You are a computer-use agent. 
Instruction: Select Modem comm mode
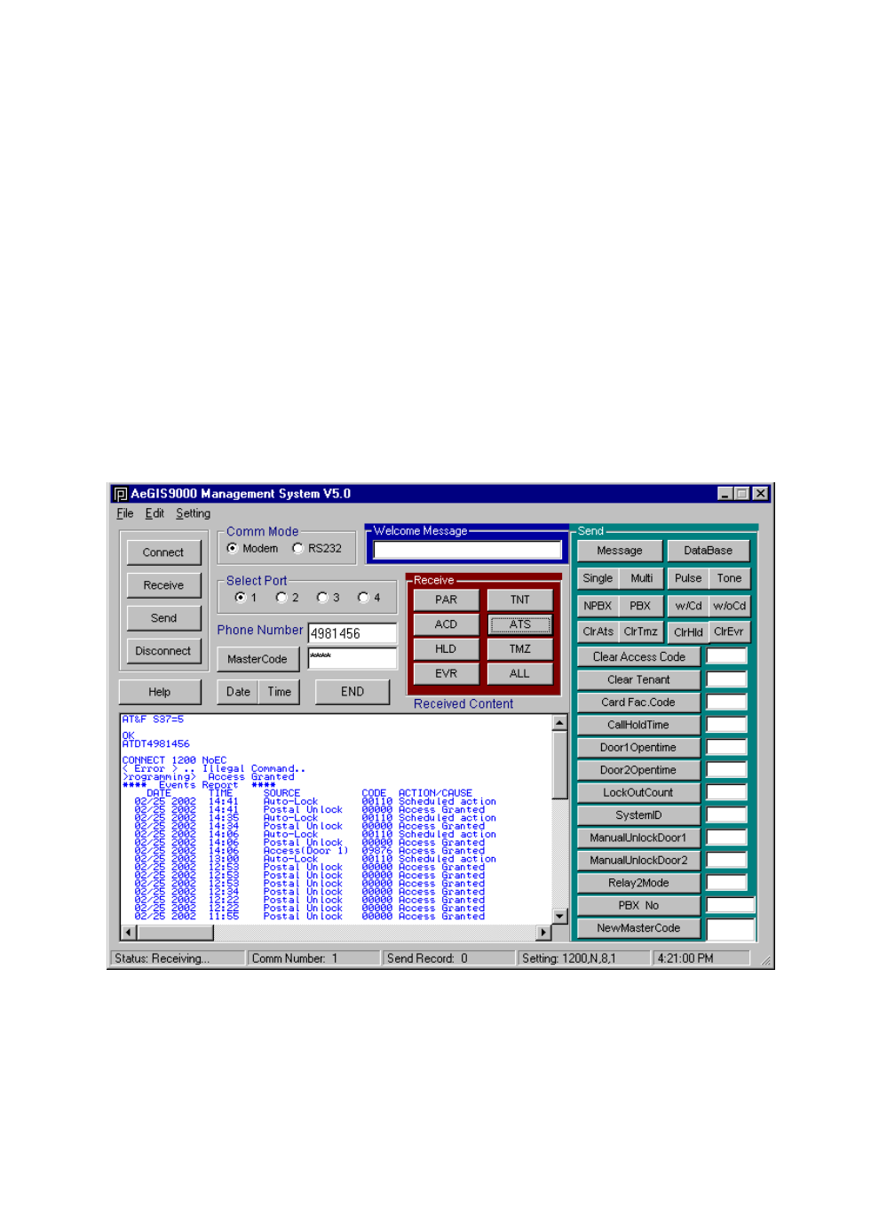coord(233,549)
